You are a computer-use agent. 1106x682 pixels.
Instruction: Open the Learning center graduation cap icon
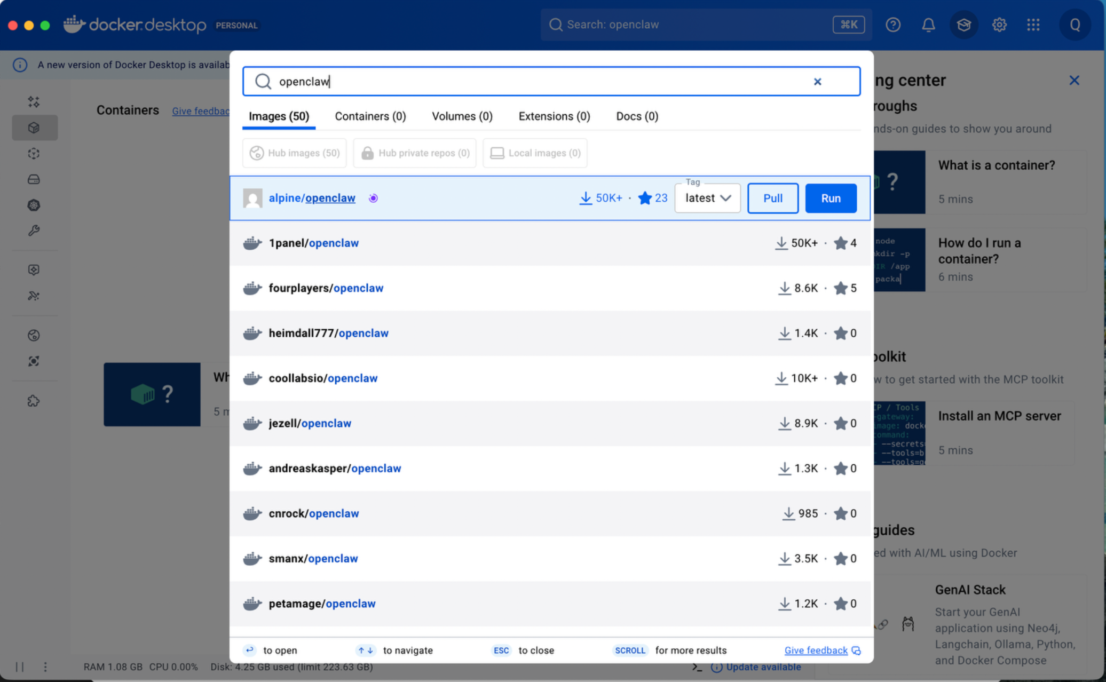963,25
